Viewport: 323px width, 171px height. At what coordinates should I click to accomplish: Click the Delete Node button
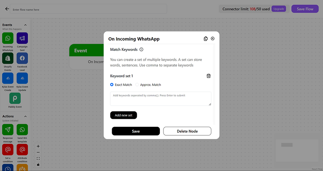tap(187, 131)
